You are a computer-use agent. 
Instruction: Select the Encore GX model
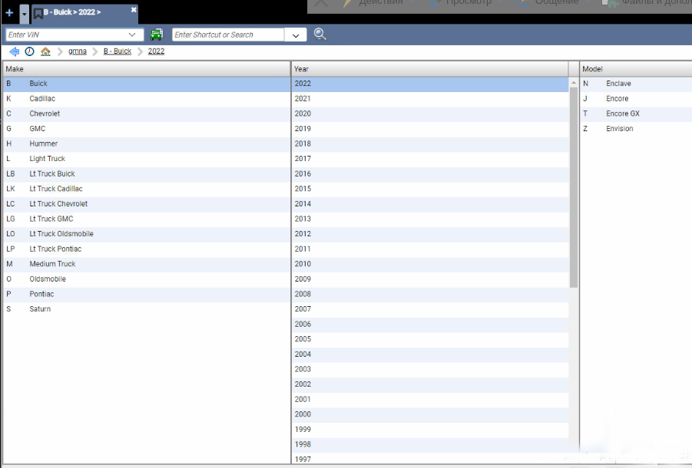622,114
